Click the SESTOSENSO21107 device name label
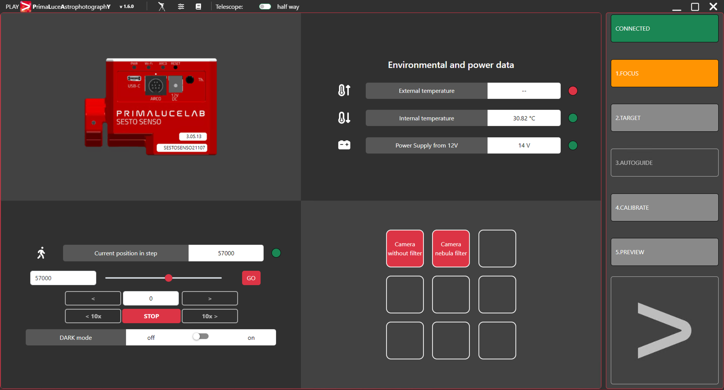This screenshot has width=724, height=390. pos(183,147)
